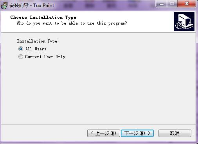Click the 'Installation Type:' label

click(x=38, y=41)
